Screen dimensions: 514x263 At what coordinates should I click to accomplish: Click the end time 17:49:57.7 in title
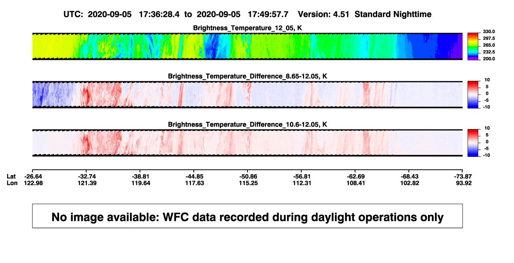pyautogui.click(x=268, y=14)
